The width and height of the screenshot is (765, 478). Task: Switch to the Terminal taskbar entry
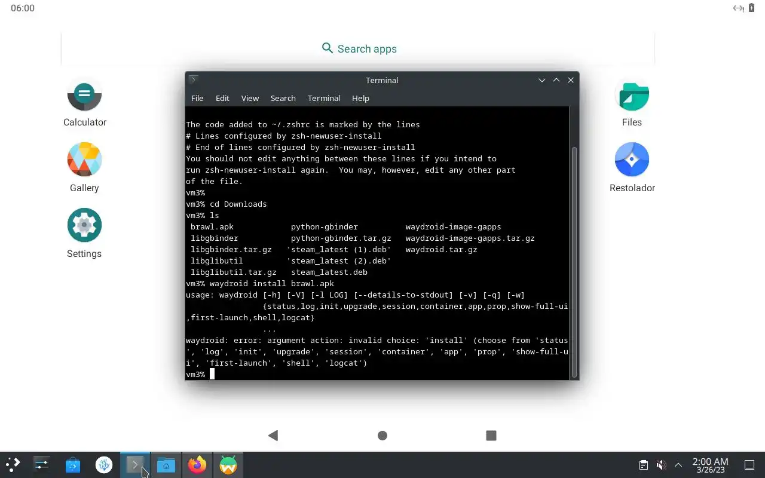(135, 465)
